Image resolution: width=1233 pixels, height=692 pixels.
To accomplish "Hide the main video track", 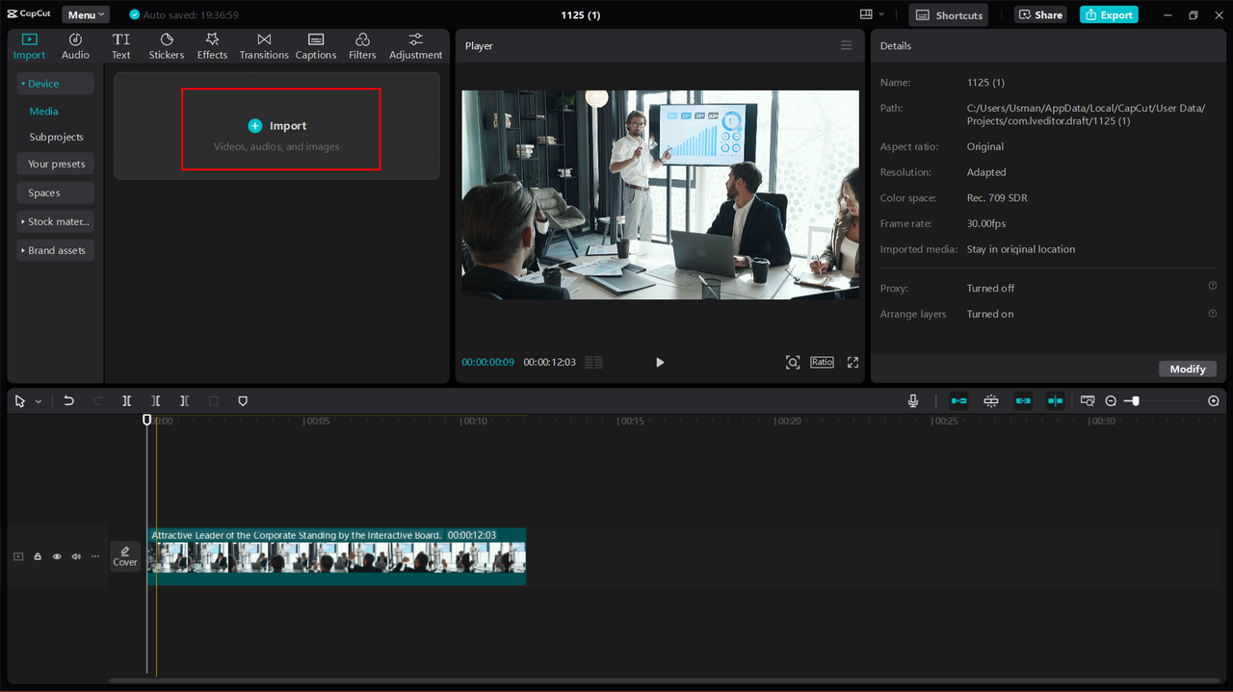I will [x=57, y=556].
